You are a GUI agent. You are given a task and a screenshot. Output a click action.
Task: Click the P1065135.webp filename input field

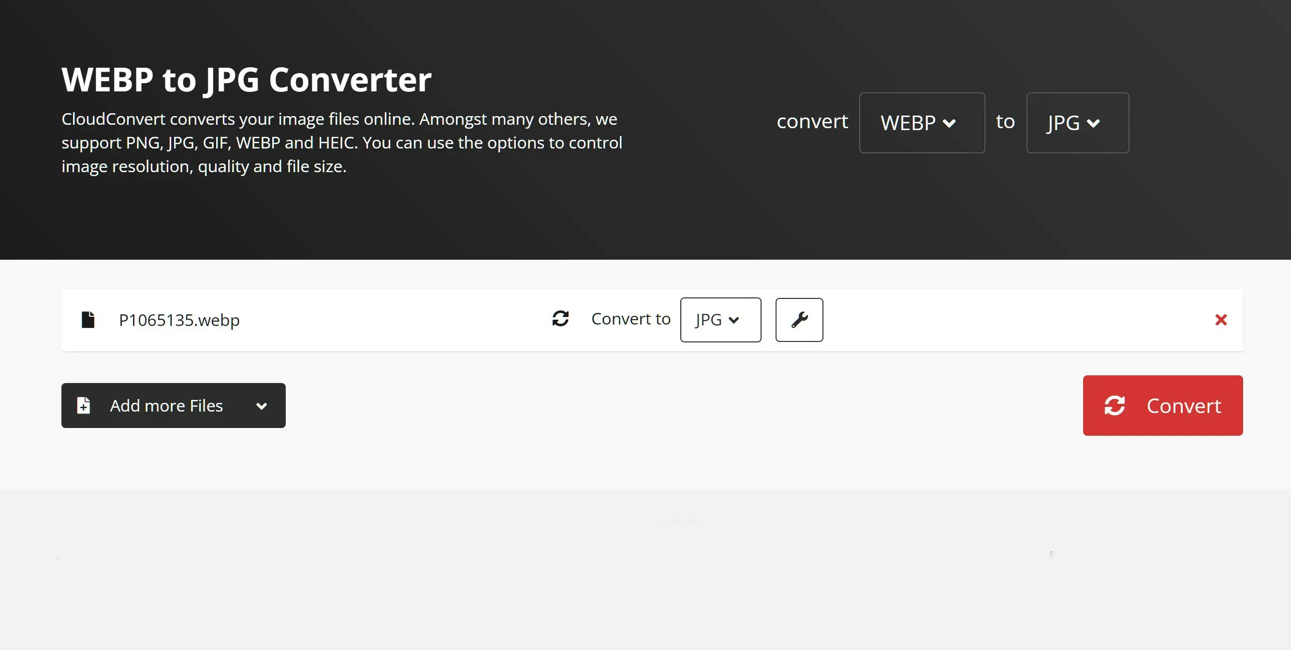pos(178,318)
